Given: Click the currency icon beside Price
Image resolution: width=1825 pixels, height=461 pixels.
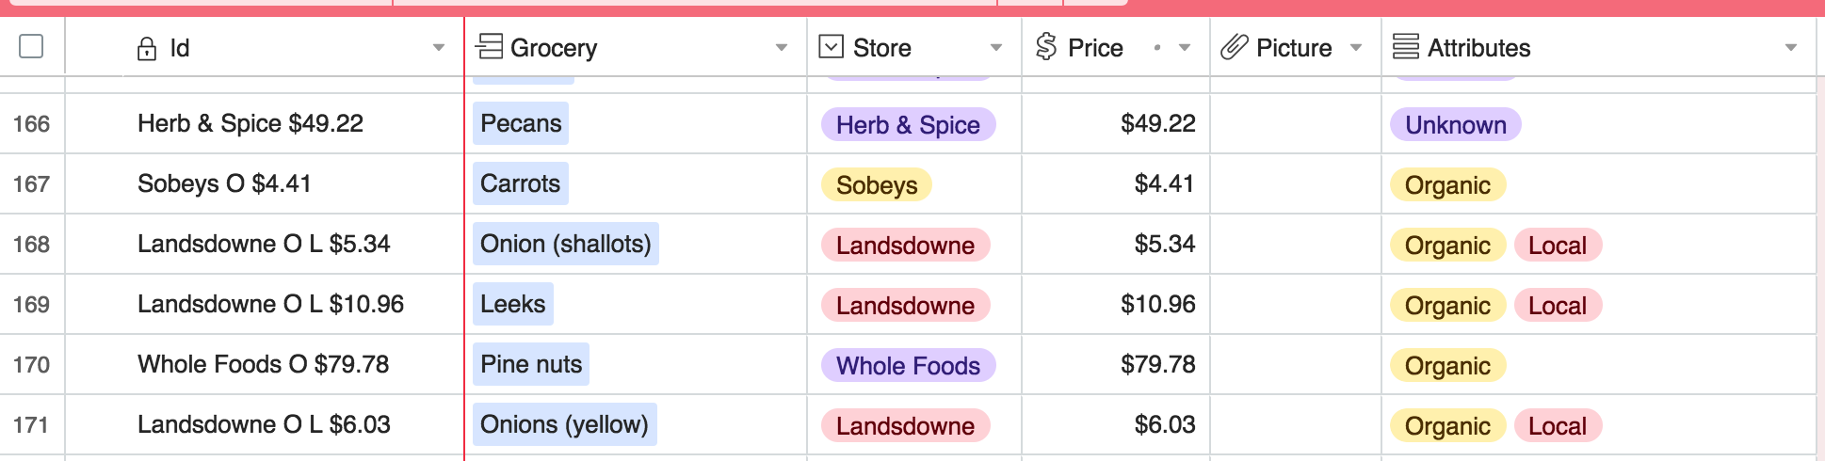Looking at the screenshot, I should [x=1046, y=47].
